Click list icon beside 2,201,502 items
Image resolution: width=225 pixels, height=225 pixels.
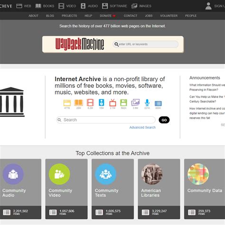[x=7, y=212]
